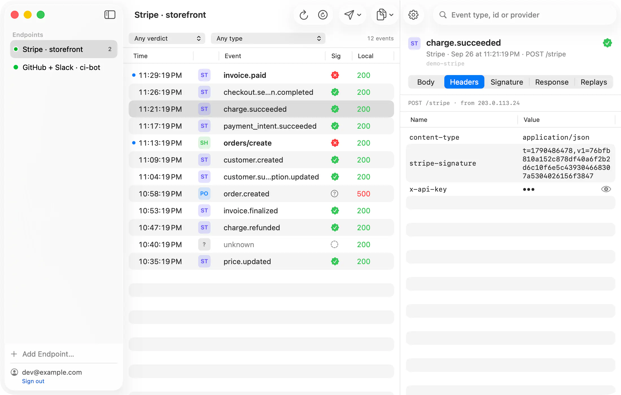The height and width of the screenshot is (395, 621).
Task: Click the x-api-key header name
Action: click(428, 189)
